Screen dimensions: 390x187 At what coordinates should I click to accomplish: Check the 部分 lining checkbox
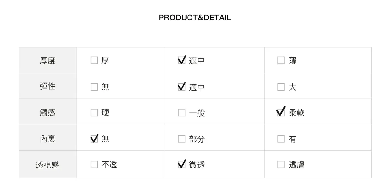pyautogui.click(x=182, y=139)
